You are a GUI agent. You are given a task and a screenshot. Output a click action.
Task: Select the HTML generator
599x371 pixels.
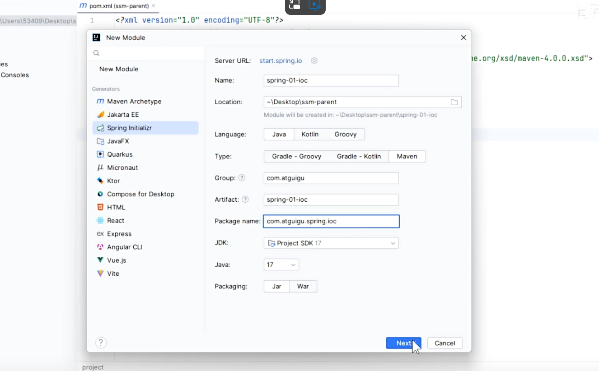tap(145, 207)
